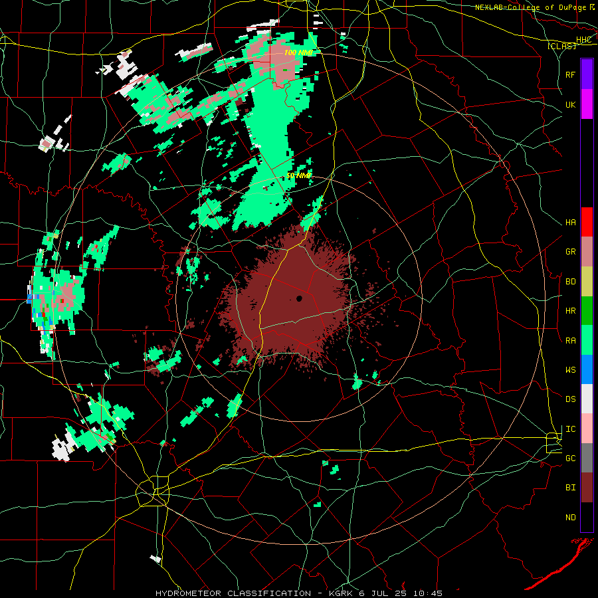This screenshot has height=598, width=598.
Task: Select the GR graupel legend color
Action: click(587, 252)
